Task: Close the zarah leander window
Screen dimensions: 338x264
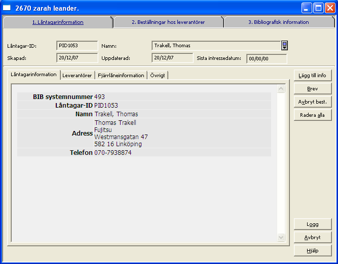Action: [x=330, y=8]
